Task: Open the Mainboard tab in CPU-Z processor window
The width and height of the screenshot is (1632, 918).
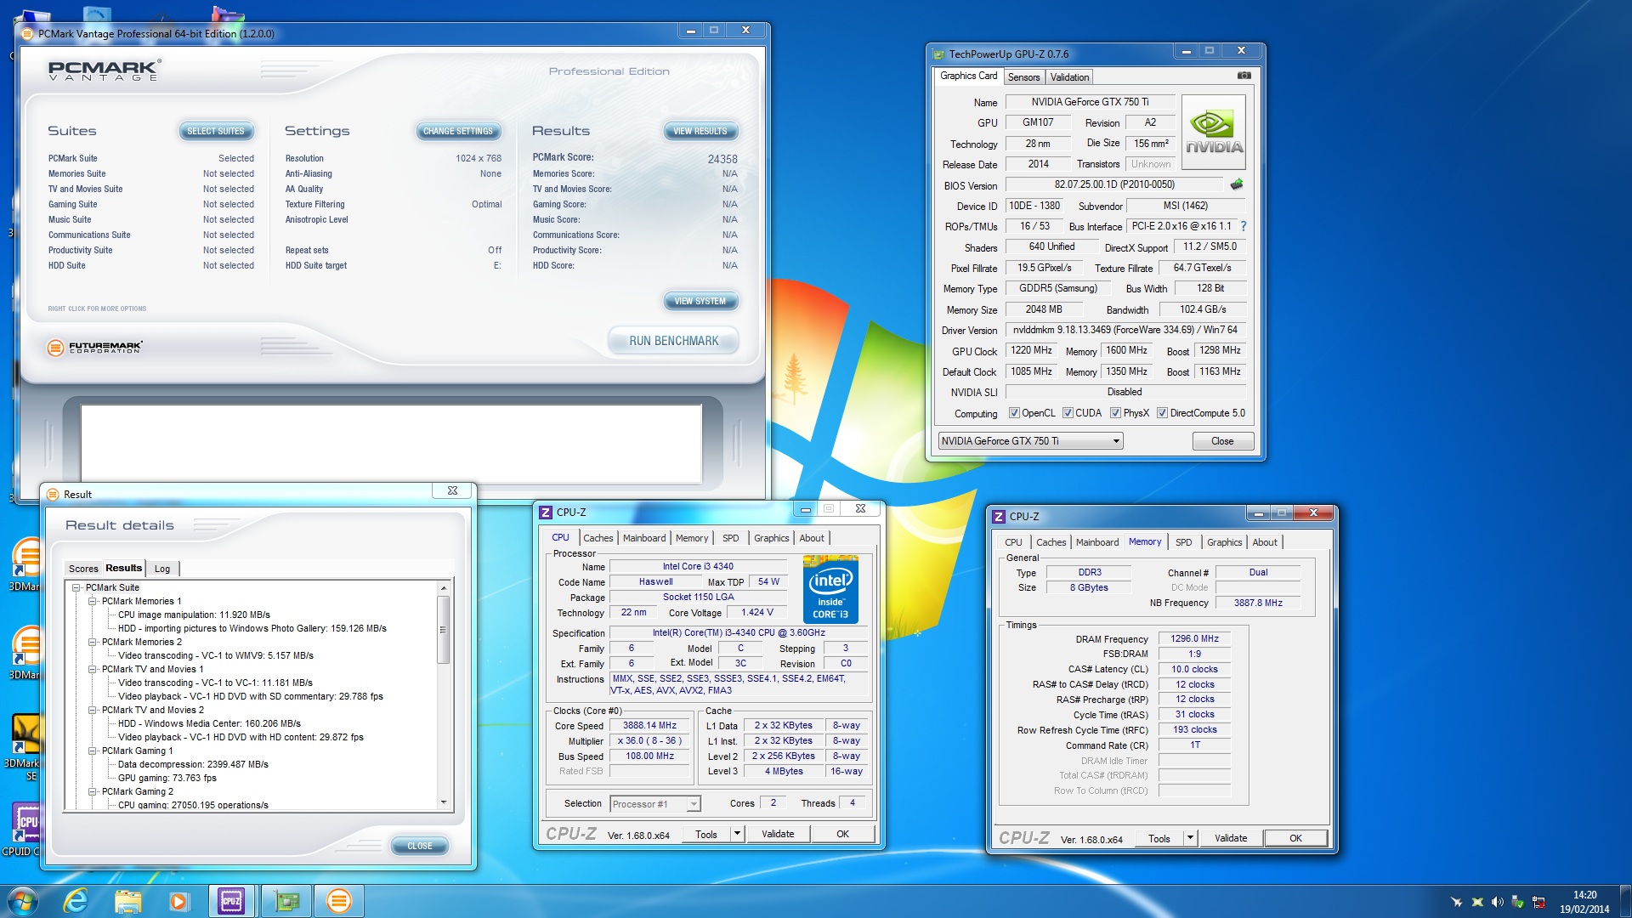Action: pyautogui.click(x=644, y=538)
